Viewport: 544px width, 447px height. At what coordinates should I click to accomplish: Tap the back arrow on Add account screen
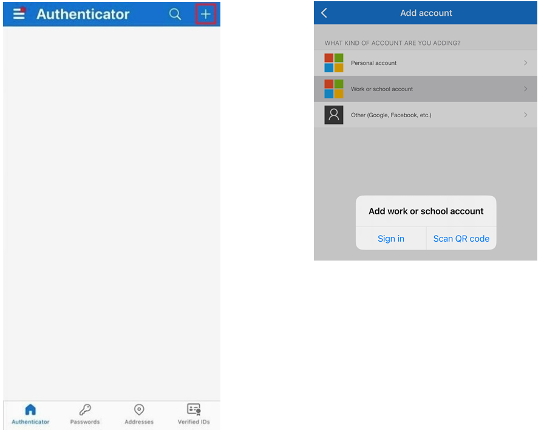(324, 12)
